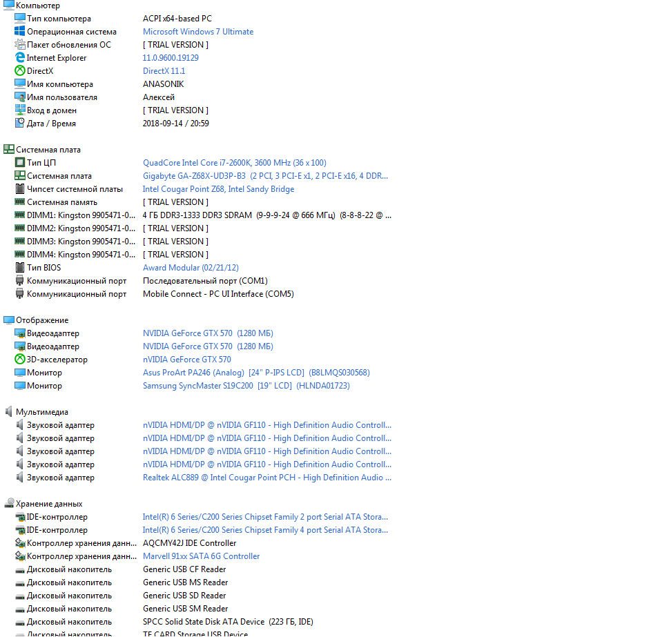Select the 4 ГБ DDR3-1333 DIMM1 value
The height and width of the screenshot is (637, 671).
coord(267,215)
